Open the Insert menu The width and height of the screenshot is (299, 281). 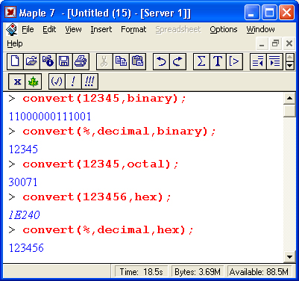click(x=101, y=29)
